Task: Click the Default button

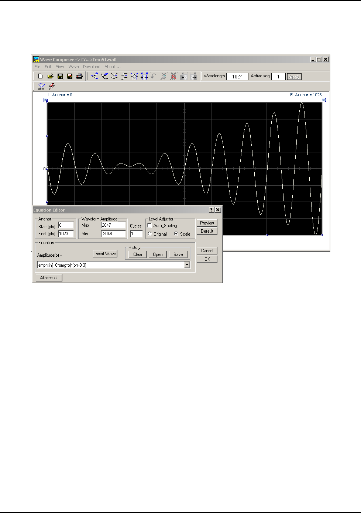Action: (207, 231)
